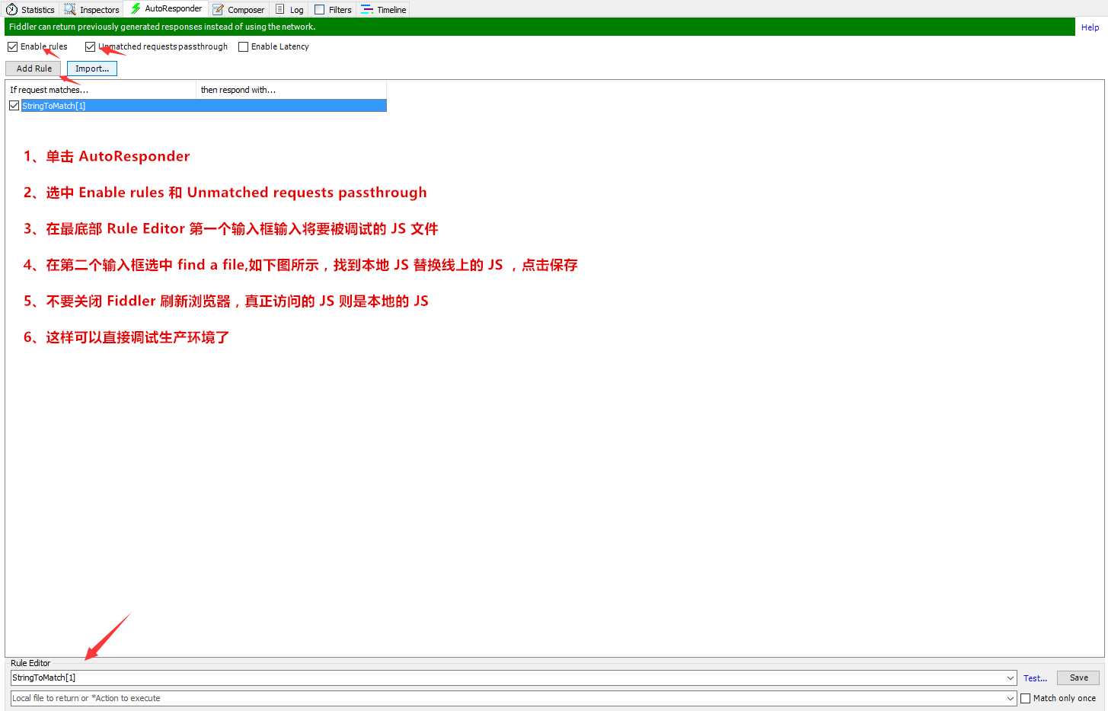Open the Filters tab
This screenshot has width=1108, height=711.
(333, 10)
